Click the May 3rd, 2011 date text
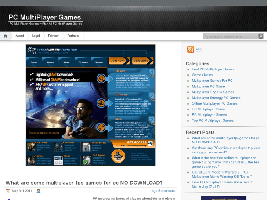This screenshot has height=200, width=267. pos(22,191)
